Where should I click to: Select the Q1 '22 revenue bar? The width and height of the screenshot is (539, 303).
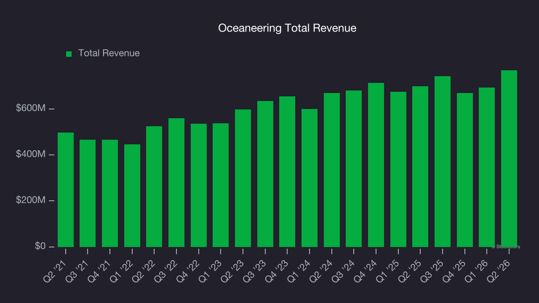pos(132,196)
